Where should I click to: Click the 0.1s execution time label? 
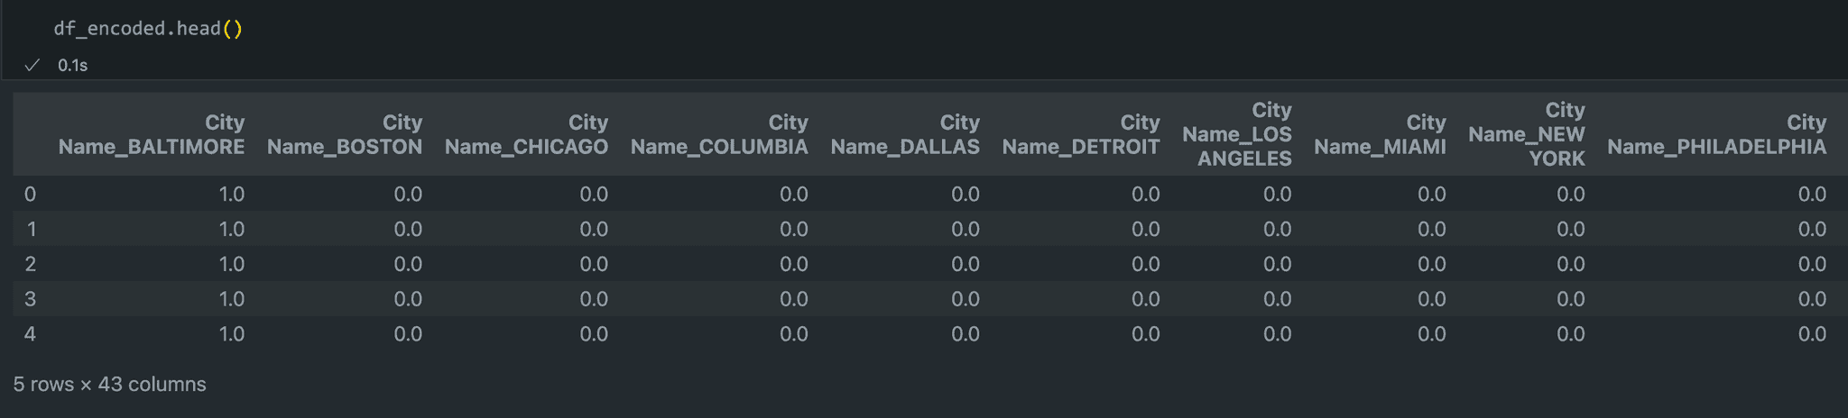click(72, 66)
